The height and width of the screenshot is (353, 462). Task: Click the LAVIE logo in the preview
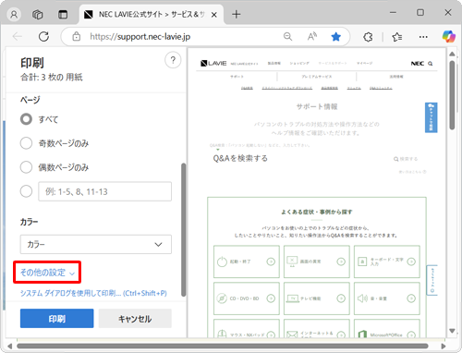click(x=213, y=64)
